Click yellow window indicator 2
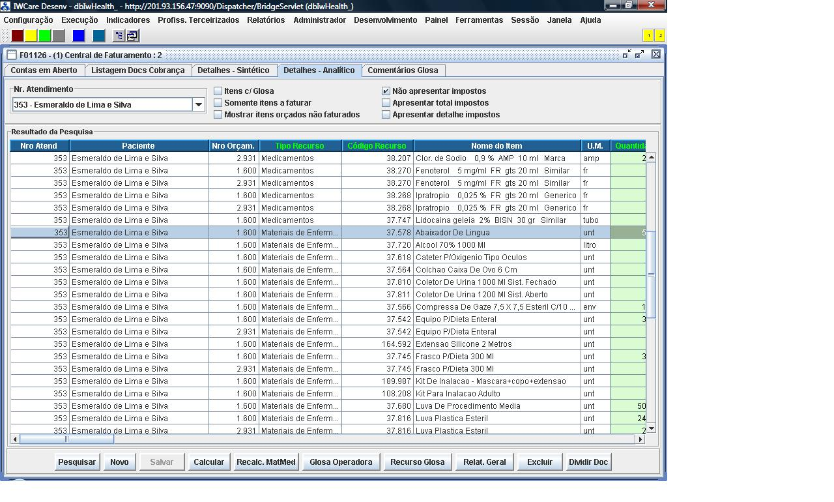Screen dimensions: 834x502 pos(660,35)
